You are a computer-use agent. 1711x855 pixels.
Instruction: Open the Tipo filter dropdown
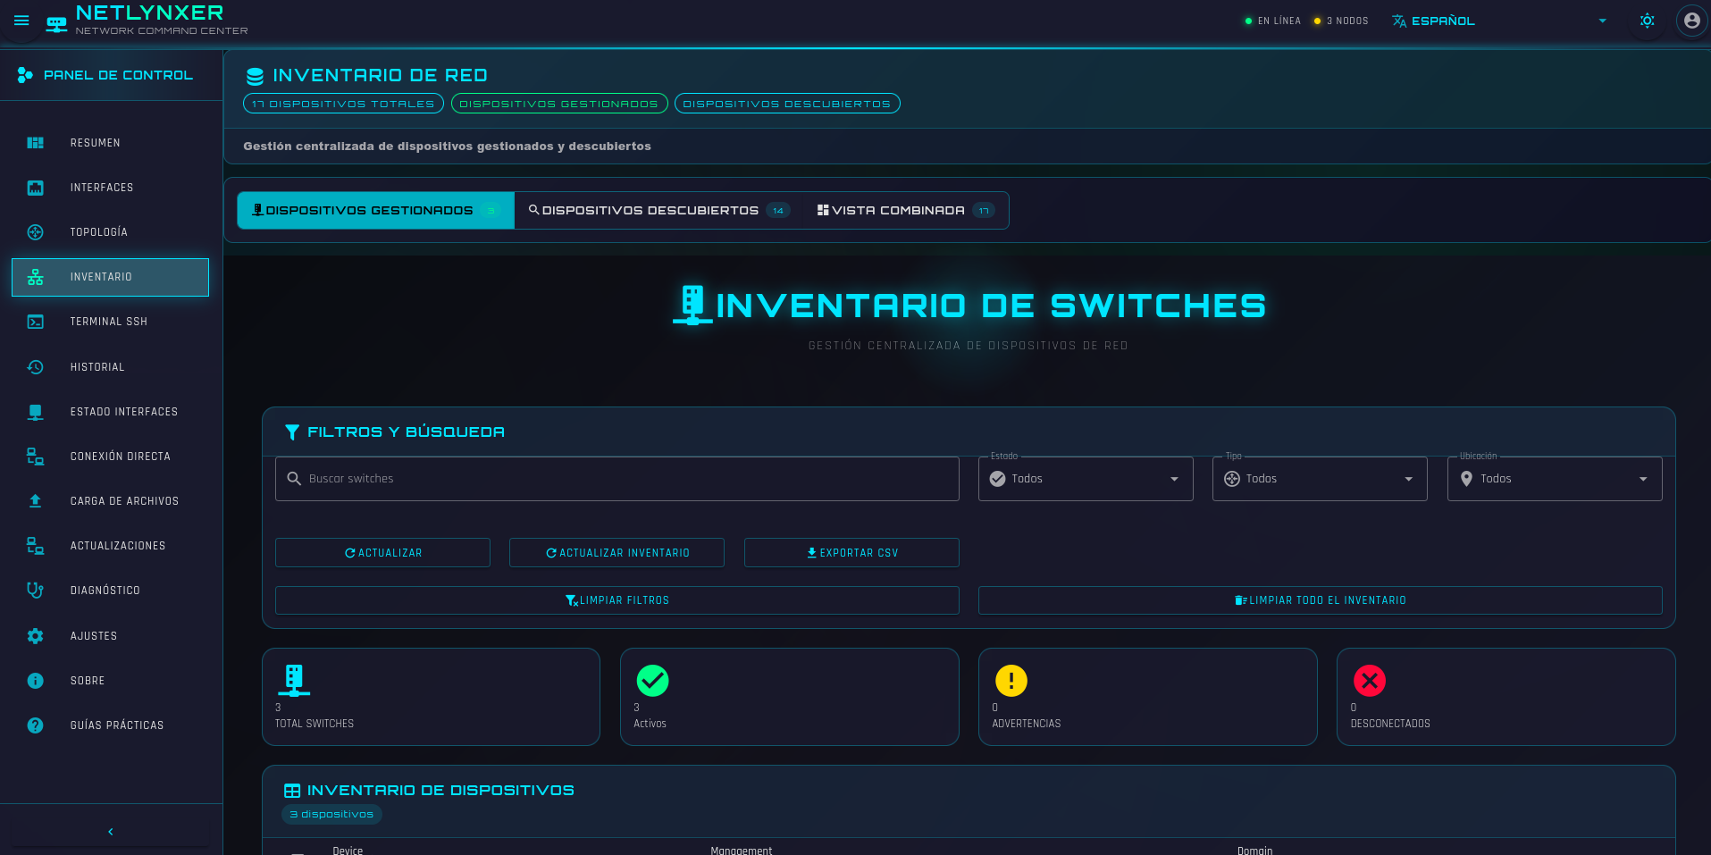tap(1320, 479)
